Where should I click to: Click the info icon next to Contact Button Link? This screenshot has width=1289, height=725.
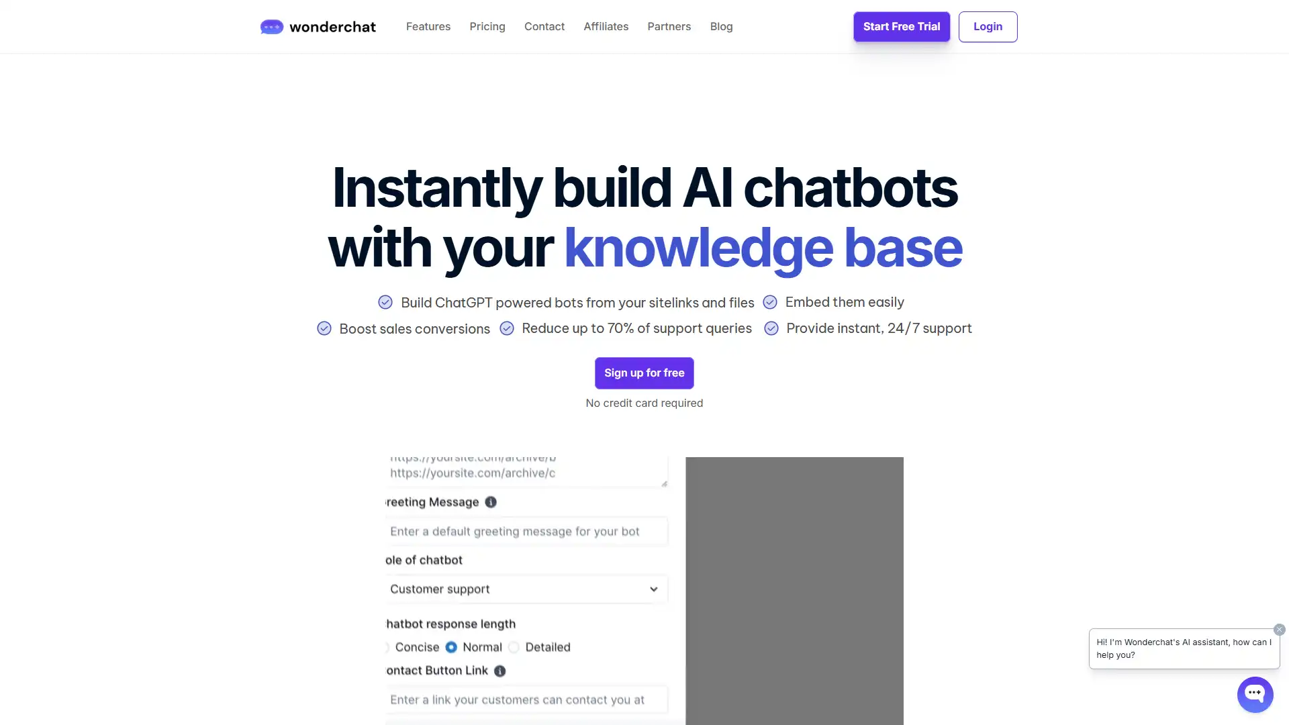pyautogui.click(x=499, y=670)
